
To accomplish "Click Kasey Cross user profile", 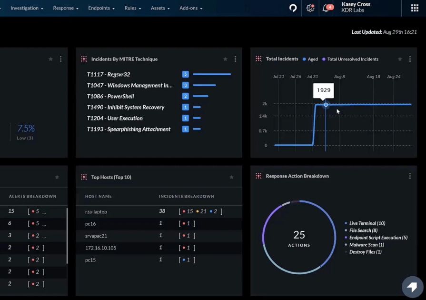I will [x=356, y=7].
